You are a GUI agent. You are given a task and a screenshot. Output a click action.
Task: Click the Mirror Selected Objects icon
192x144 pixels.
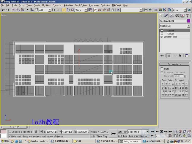(146, 10)
